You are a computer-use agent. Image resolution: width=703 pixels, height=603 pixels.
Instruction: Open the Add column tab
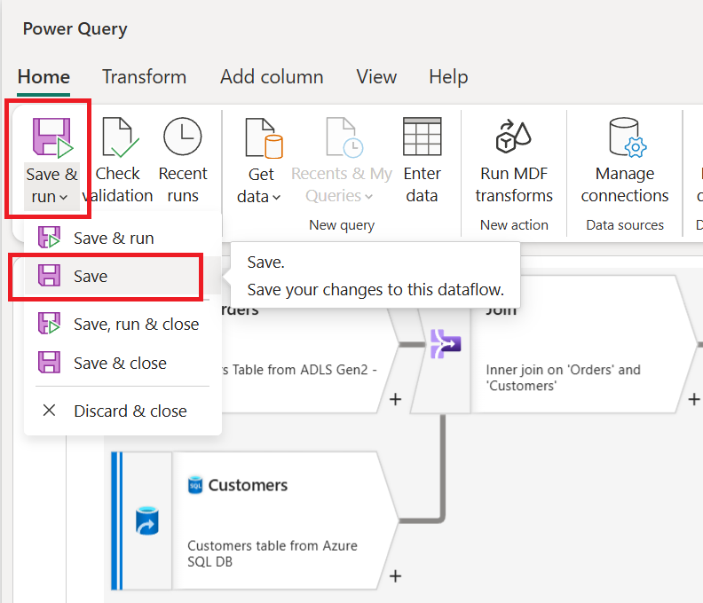272,77
